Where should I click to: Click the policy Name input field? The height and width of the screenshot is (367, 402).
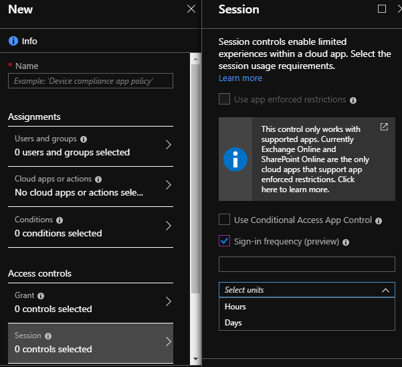[x=90, y=81]
